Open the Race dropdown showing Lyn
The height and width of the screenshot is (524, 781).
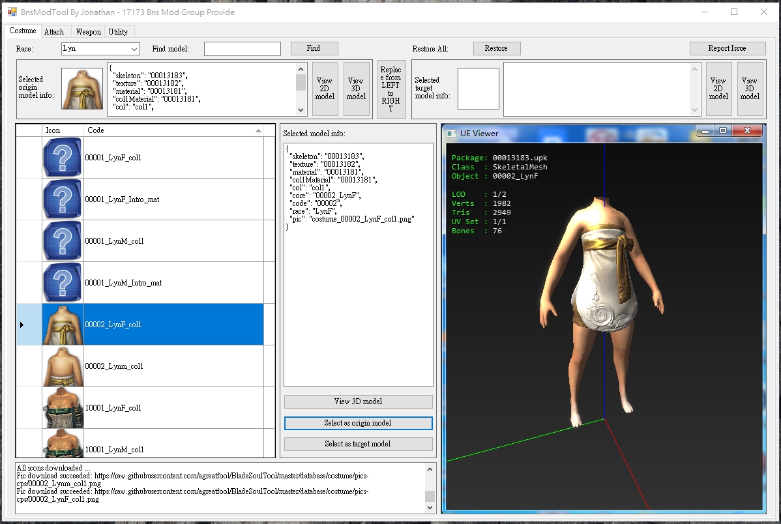point(100,49)
